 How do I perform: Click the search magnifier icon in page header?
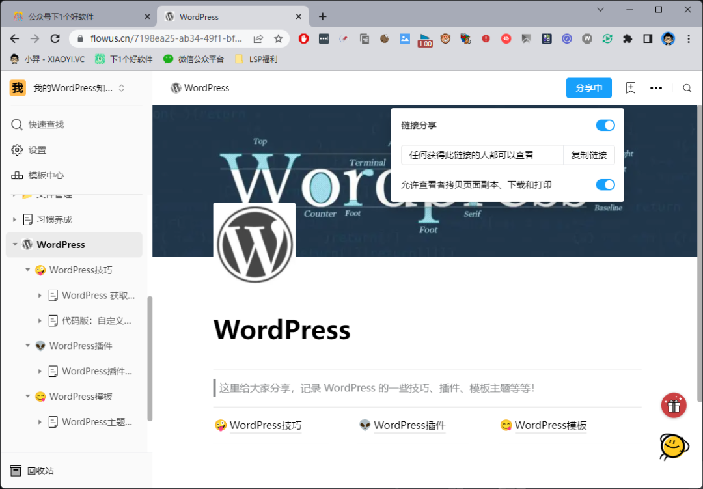coord(687,88)
